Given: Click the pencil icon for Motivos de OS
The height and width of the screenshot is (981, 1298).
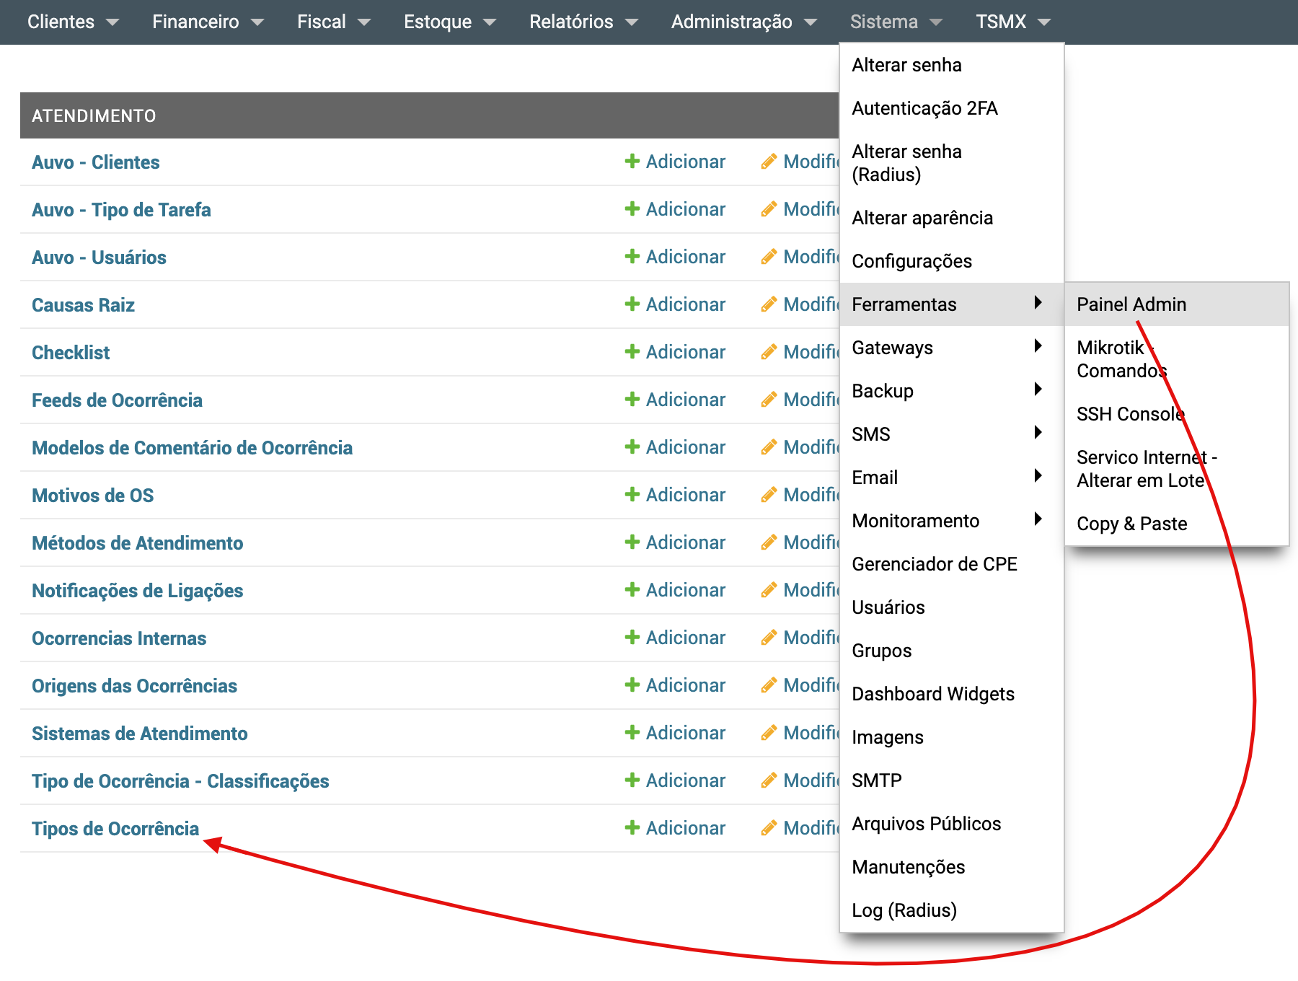Looking at the screenshot, I should [769, 495].
